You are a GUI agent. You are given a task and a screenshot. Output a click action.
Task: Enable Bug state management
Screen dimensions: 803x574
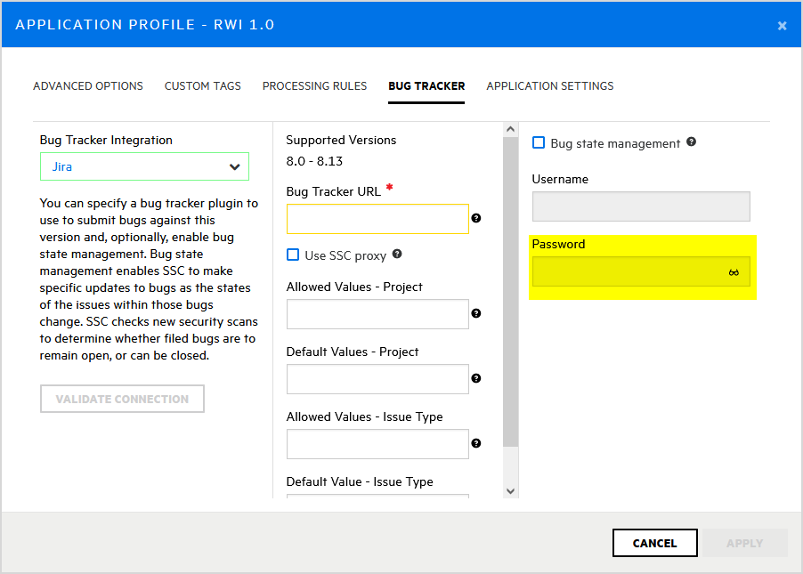[538, 141]
